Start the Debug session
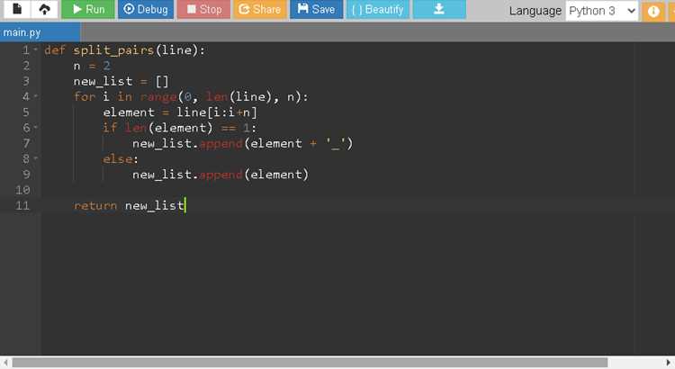This screenshot has width=675, height=369. click(x=146, y=9)
